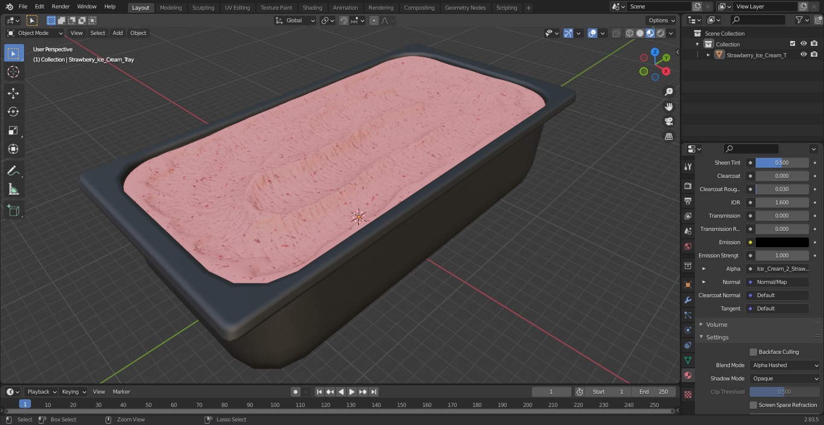
Task: Activate the Transform tool
Action: point(13,149)
